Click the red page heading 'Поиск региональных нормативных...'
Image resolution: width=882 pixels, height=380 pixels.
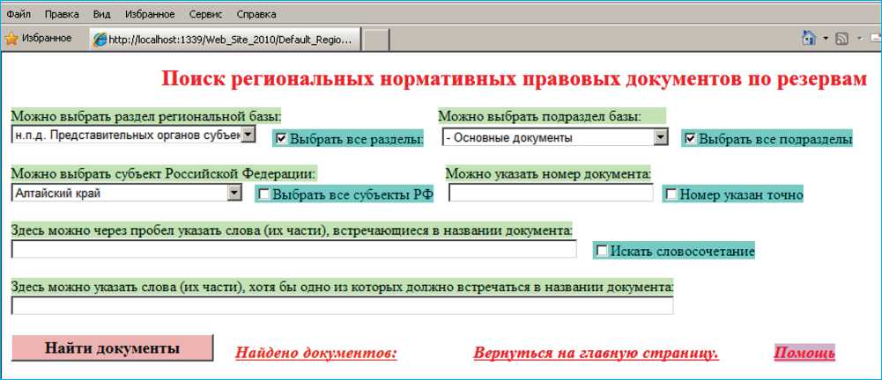[x=514, y=79]
